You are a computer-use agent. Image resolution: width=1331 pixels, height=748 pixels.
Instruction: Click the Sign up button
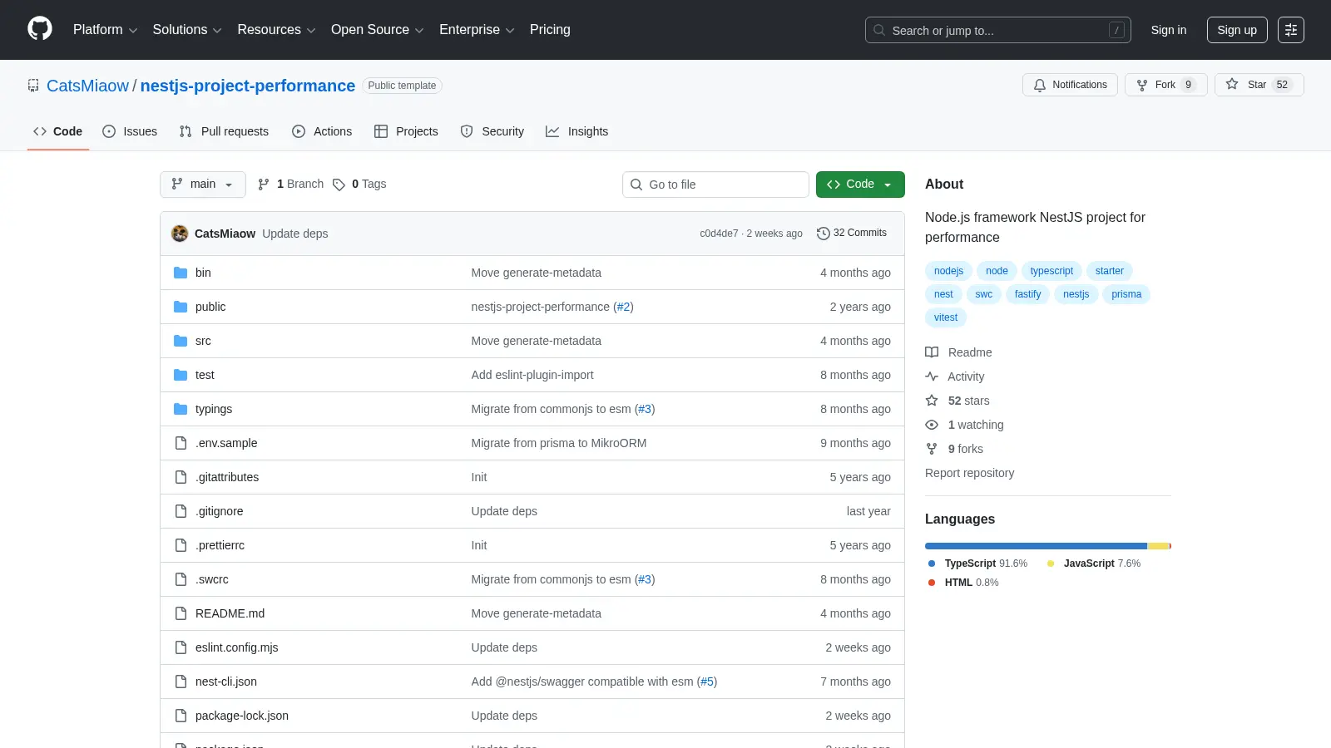click(1237, 30)
